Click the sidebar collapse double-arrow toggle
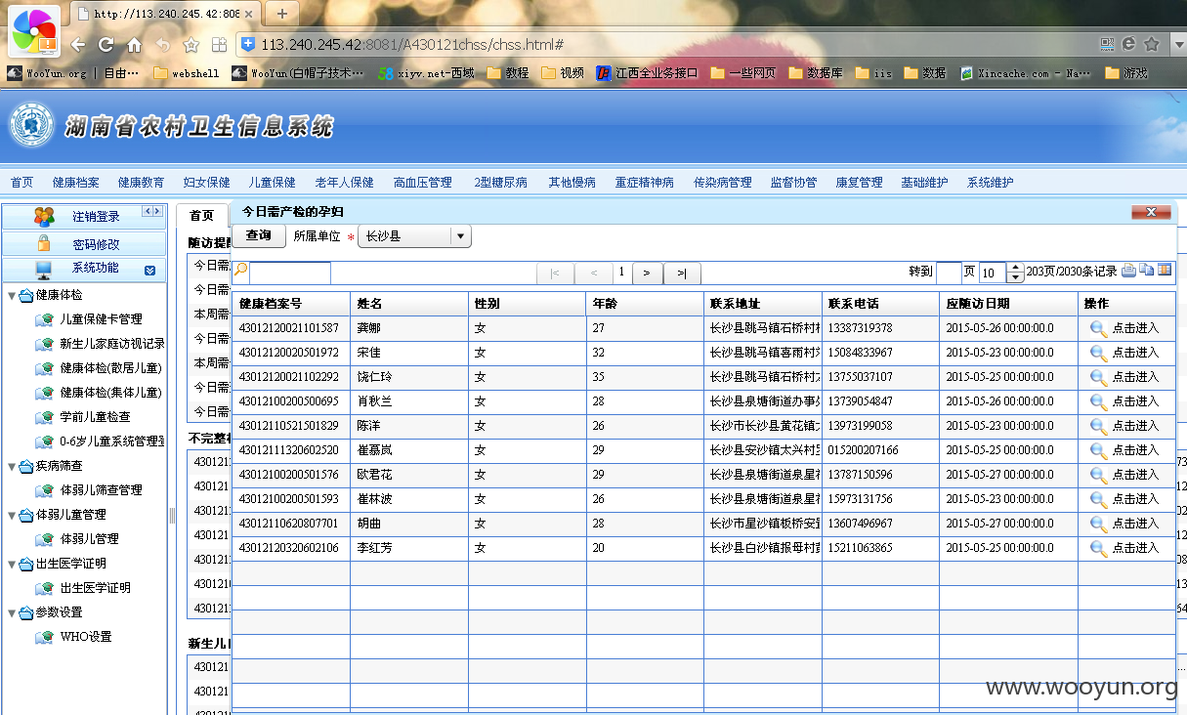This screenshot has width=1187, height=715. pos(152,211)
